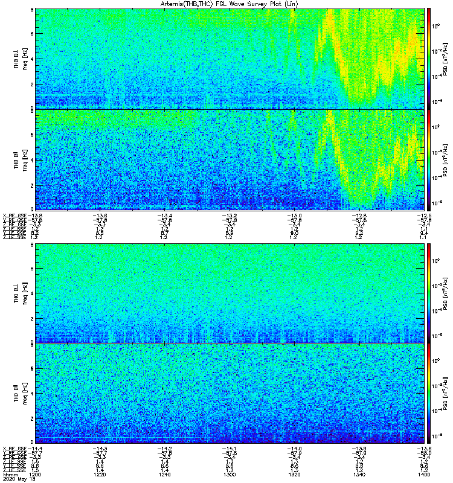453x483 pixels.
Task: Select the THC B-perpendicular spectrogram panel
Action: click(230, 293)
